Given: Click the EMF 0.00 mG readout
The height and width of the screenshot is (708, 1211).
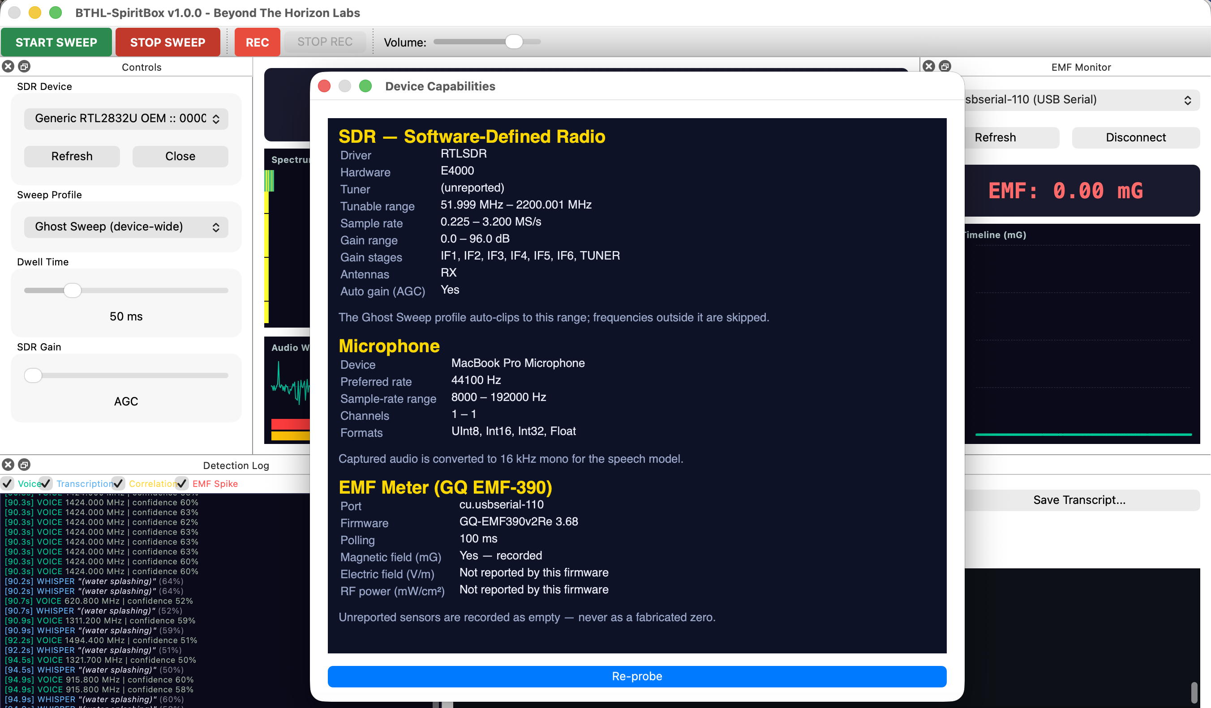Looking at the screenshot, I should point(1065,191).
